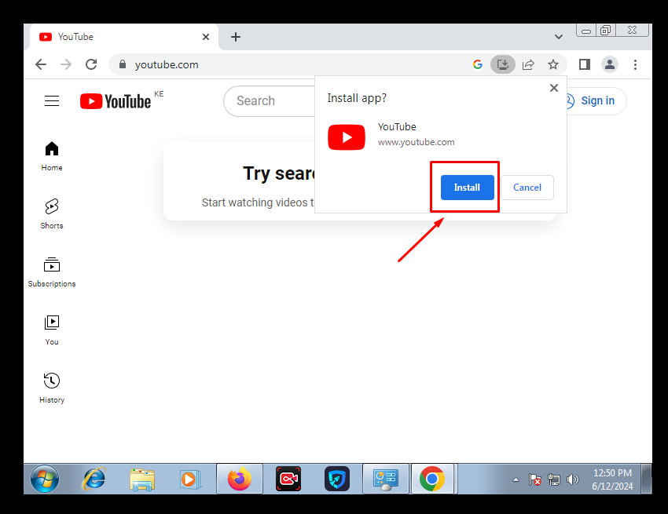View site information via the lock icon

tap(123, 64)
